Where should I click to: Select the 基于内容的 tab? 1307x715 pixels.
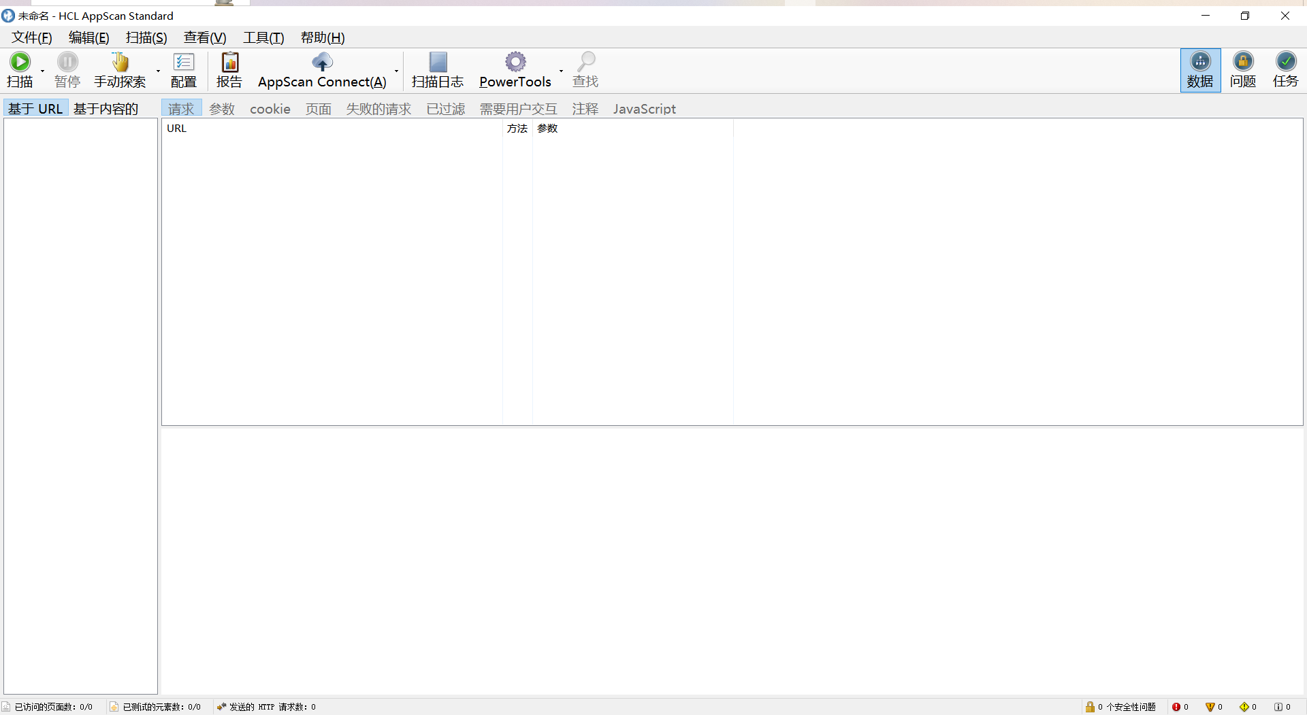click(x=106, y=108)
